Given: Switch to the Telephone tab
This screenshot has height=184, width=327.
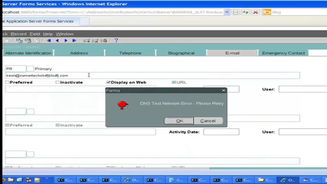Looking at the screenshot, I should (130, 53).
